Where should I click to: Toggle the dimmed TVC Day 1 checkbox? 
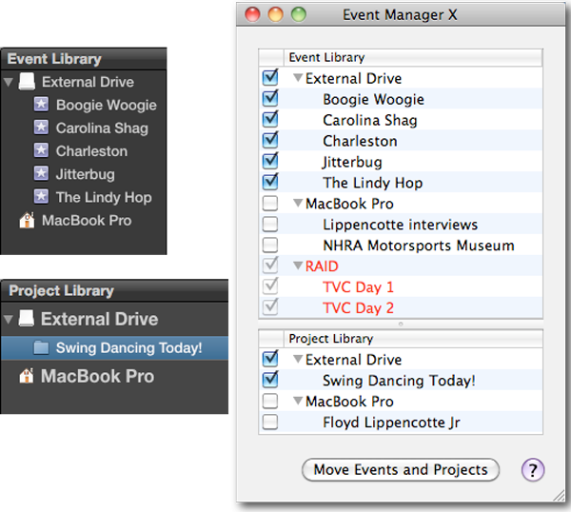coord(270,286)
